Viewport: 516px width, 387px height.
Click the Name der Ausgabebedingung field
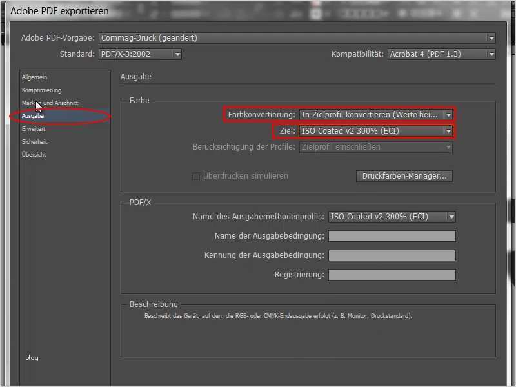click(x=392, y=236)
